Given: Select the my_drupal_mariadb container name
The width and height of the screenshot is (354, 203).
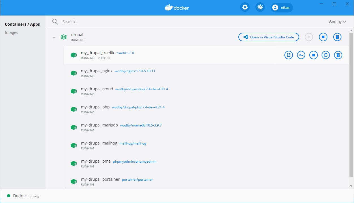Looking at the screenshot, I should click(100, 125).
